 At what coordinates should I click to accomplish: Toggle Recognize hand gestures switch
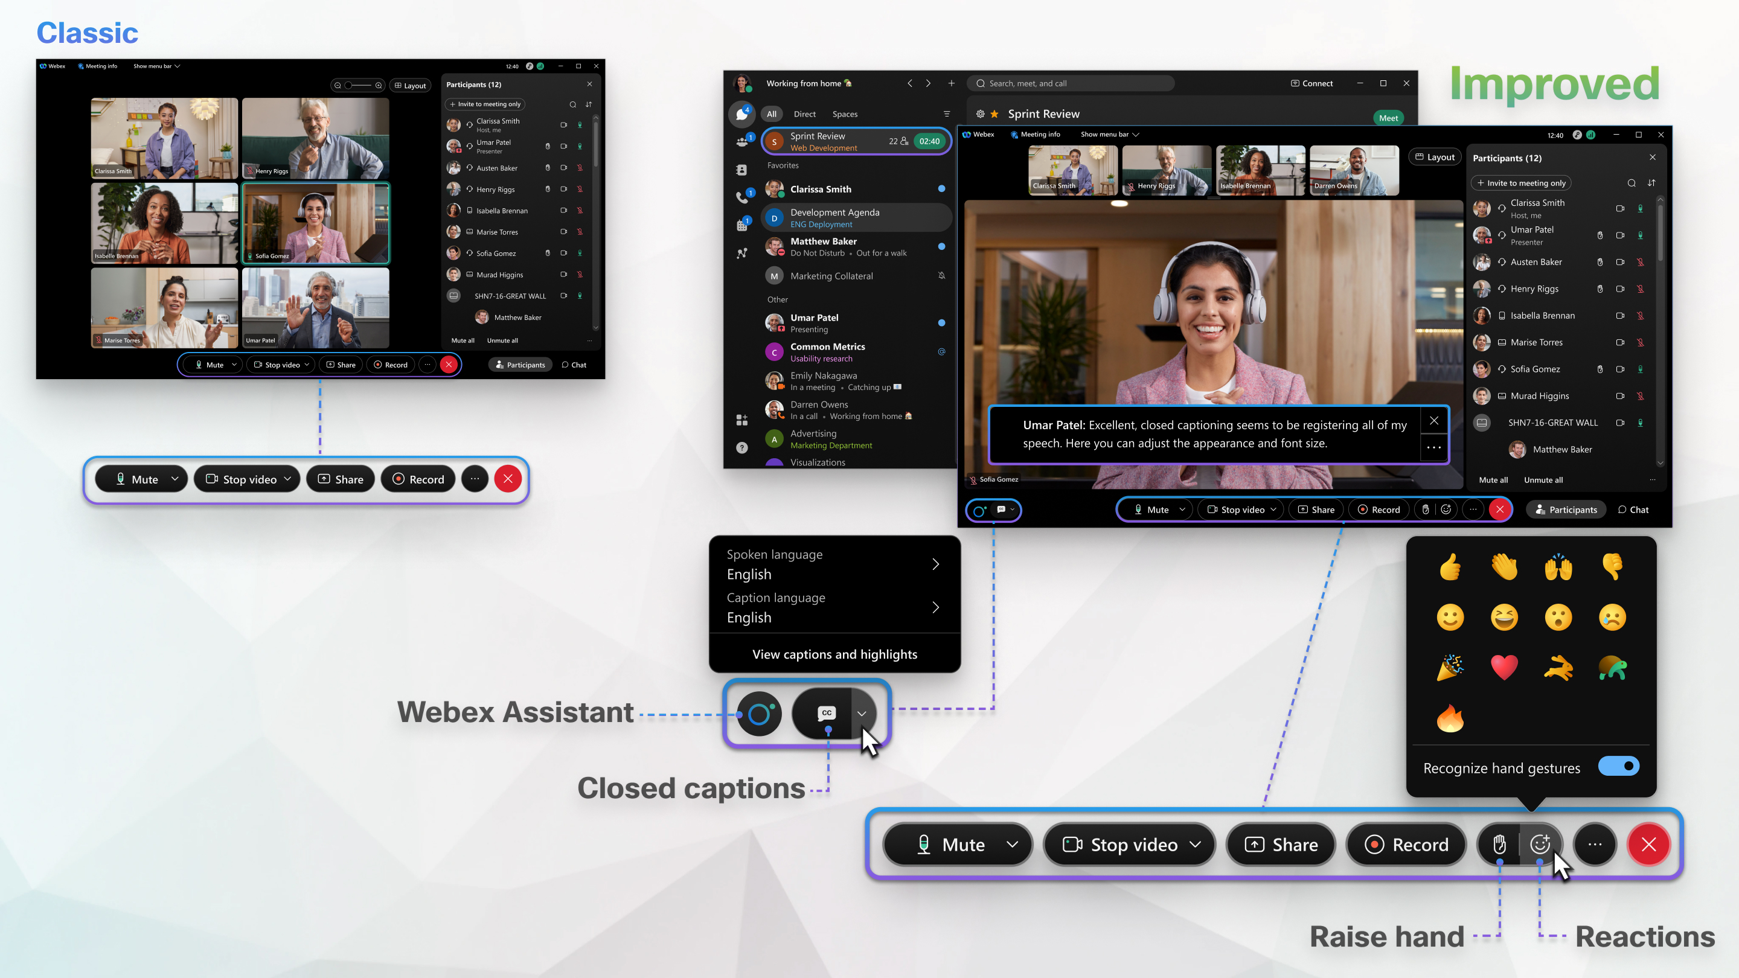tap(1618, 767)
